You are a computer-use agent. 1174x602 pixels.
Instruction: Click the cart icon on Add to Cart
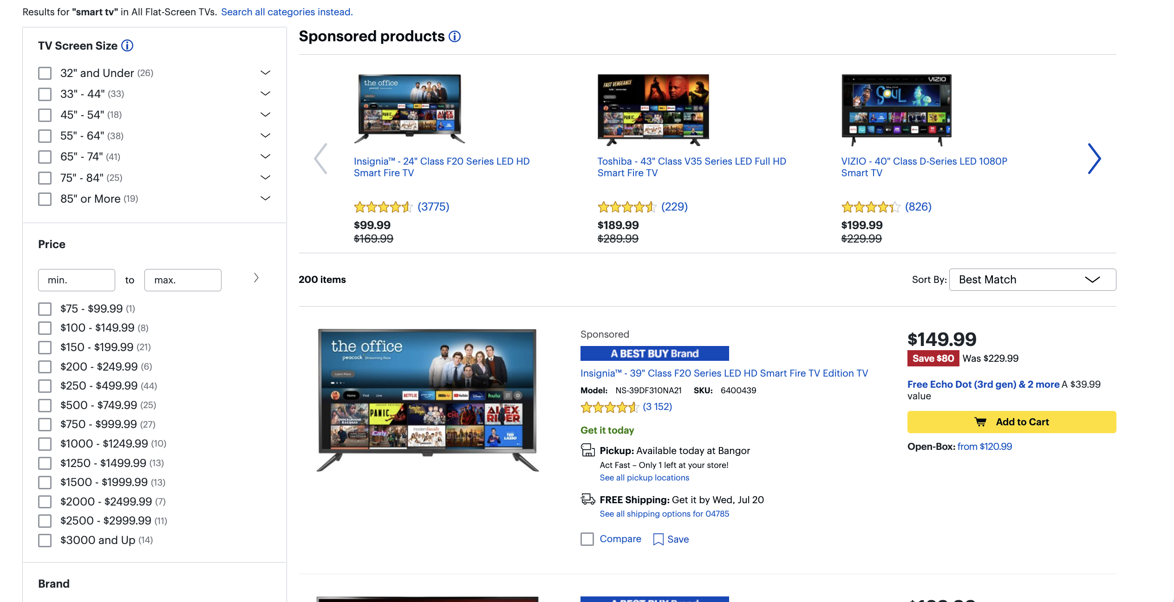980,421
